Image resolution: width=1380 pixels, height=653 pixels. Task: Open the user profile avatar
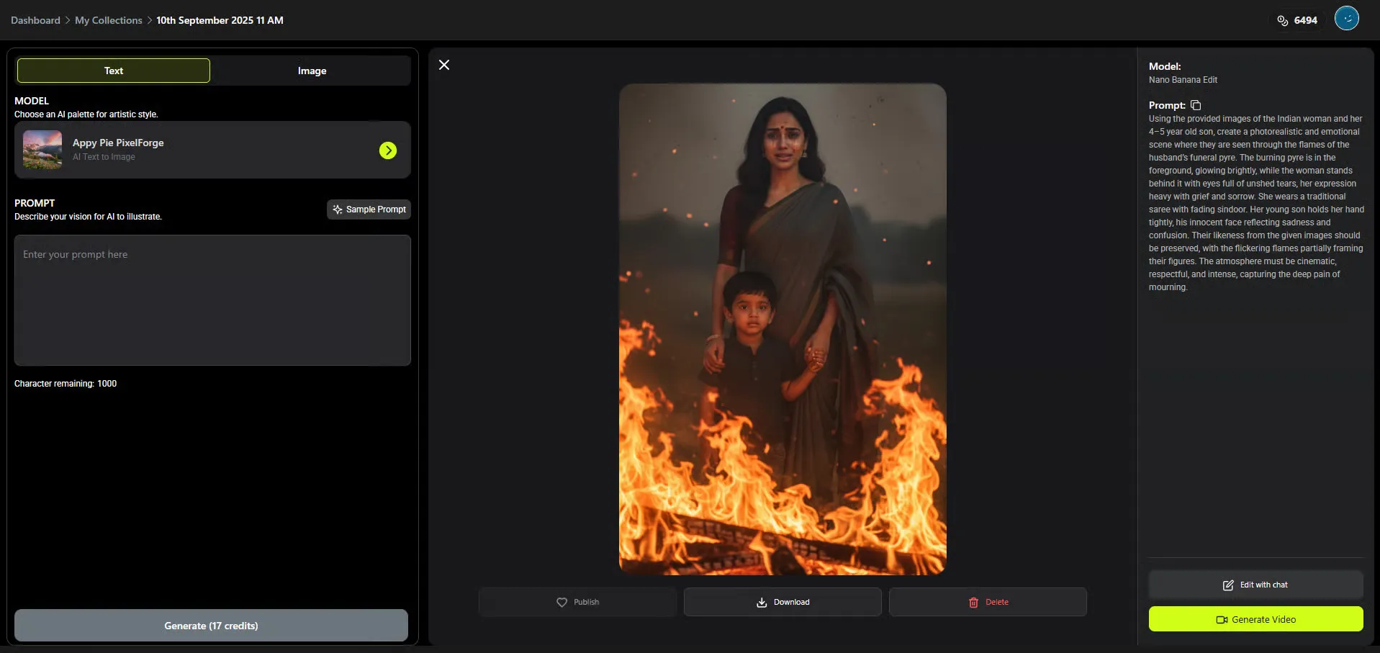pos(1346,19)
